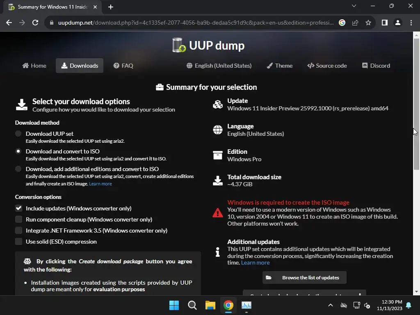Click the page vertical scrollbar thumb
Viewport: 420px width, 315px height.
(x=416, y=104)
